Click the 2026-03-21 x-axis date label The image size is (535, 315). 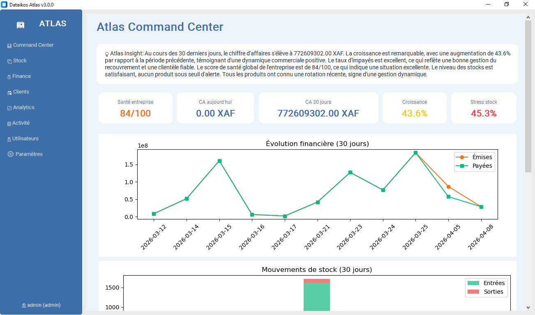(x=317, y=237)
